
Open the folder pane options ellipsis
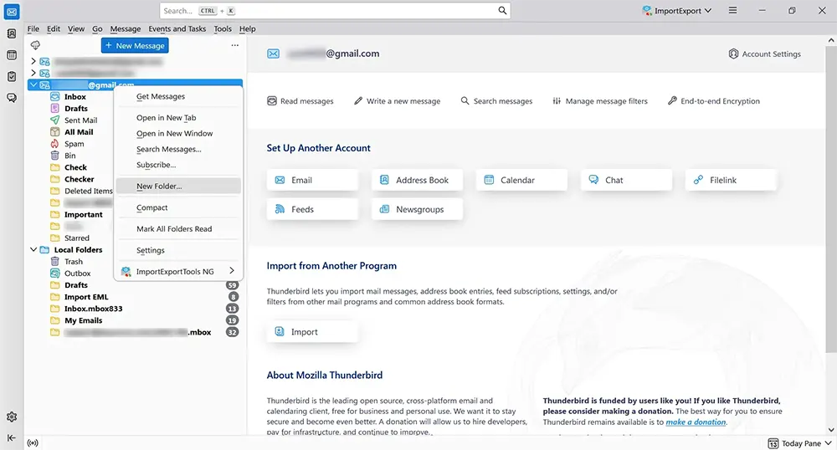point(235,45)
